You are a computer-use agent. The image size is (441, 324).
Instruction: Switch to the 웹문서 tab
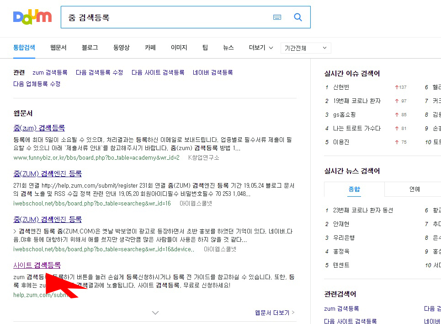pyautogui.click(x=58, y=48)
